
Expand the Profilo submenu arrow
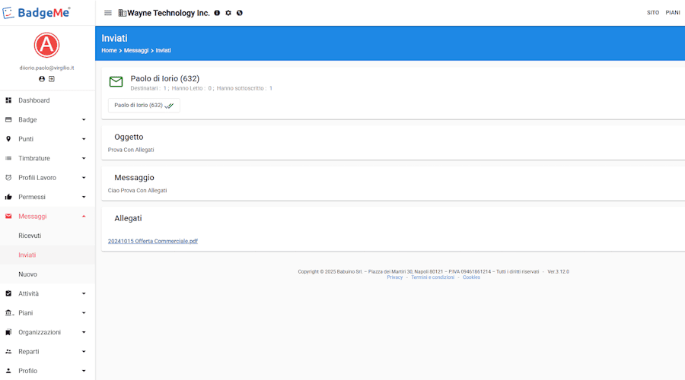[x=84, y=371]
